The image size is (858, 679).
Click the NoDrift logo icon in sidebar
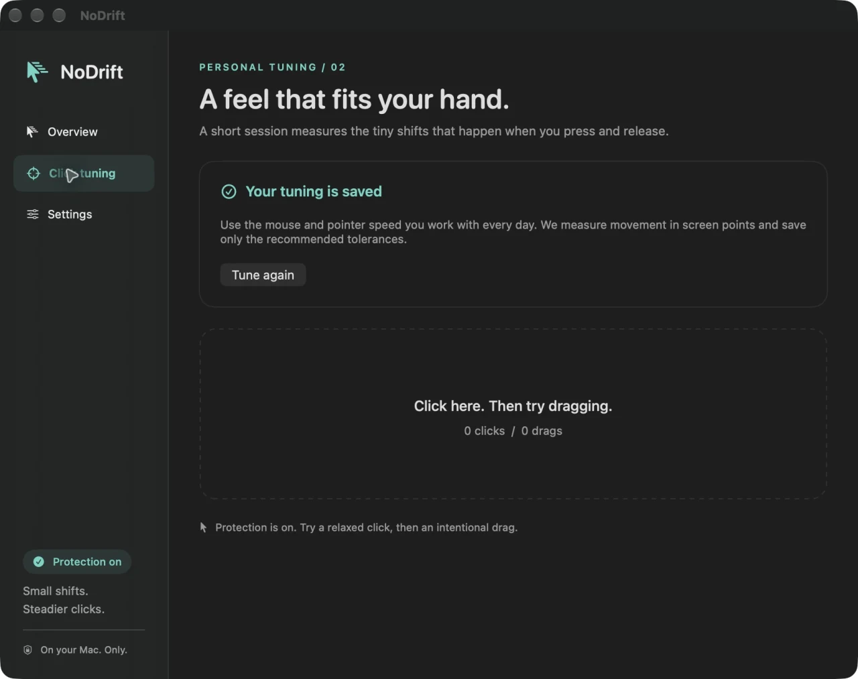coord(37,72)
